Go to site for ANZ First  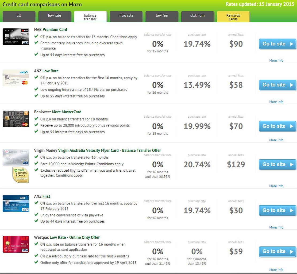277,210
